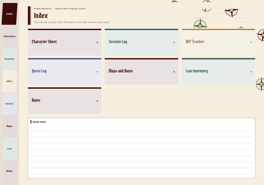Open the Session Log tile
The width and height of the screenshot is (264, 185).
pyautogui.click(x=141, y=42)
